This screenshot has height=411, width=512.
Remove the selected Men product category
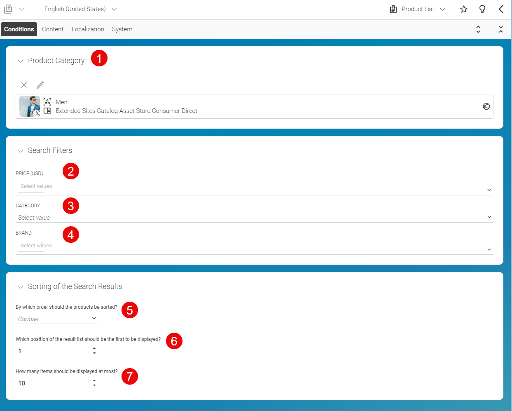(x=23, y=85)
